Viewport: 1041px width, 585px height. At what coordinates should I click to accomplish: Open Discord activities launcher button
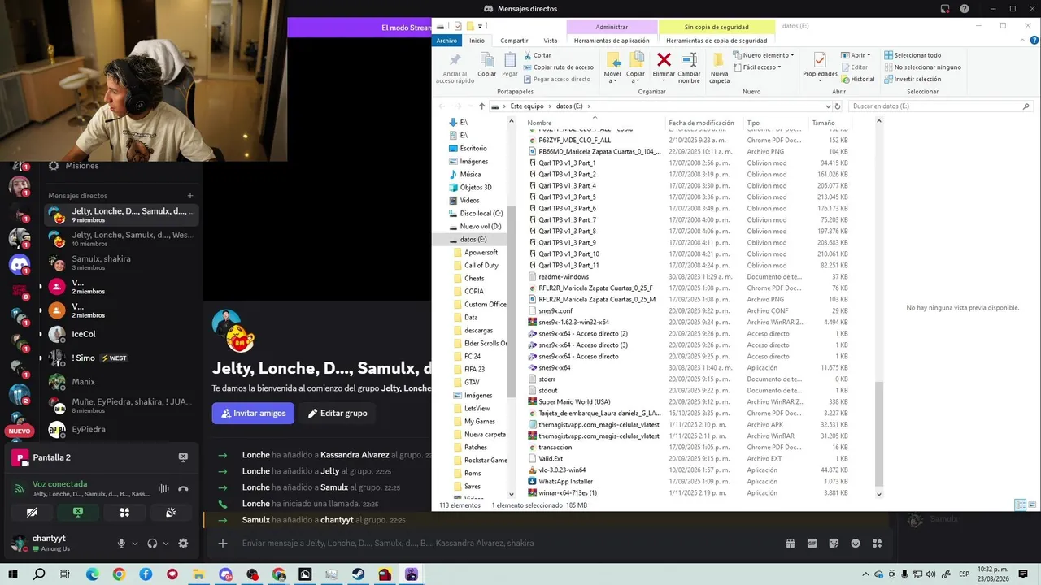point(124,513)
